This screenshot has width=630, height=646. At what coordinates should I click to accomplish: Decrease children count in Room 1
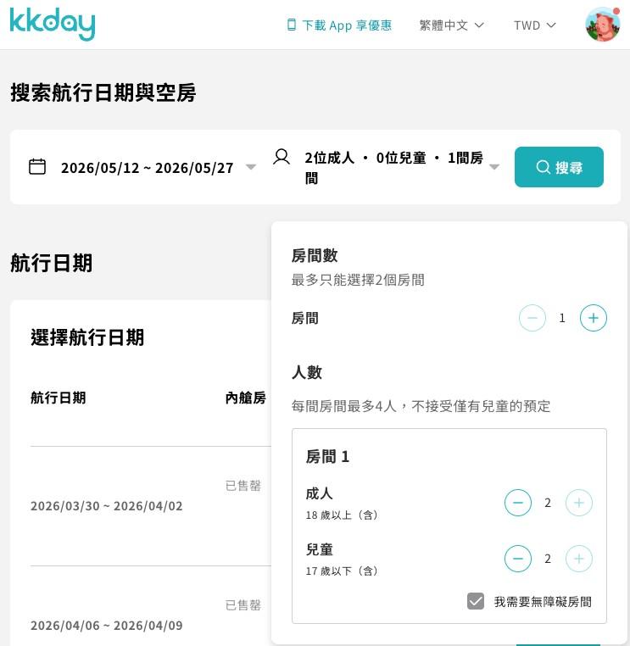[518, 559]
